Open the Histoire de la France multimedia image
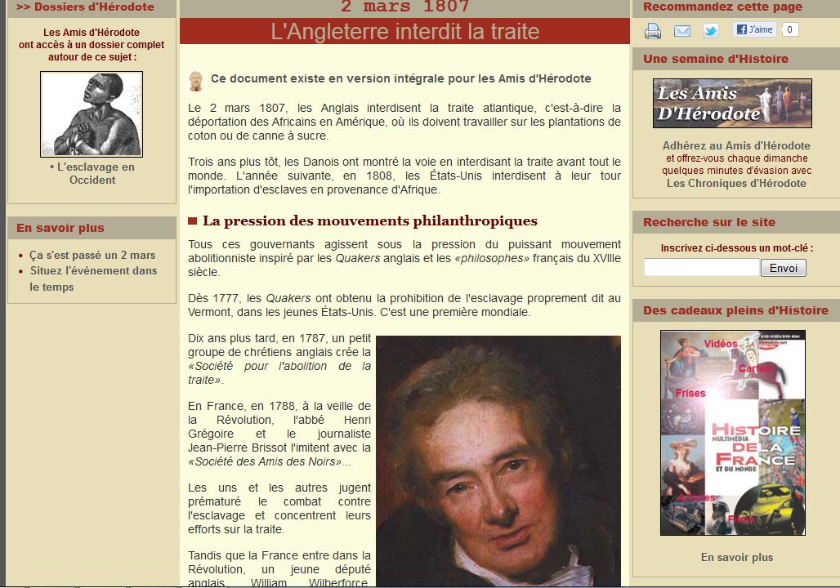Screen dimensions: 840x588 pyautogui.click(x=733, y=433)
